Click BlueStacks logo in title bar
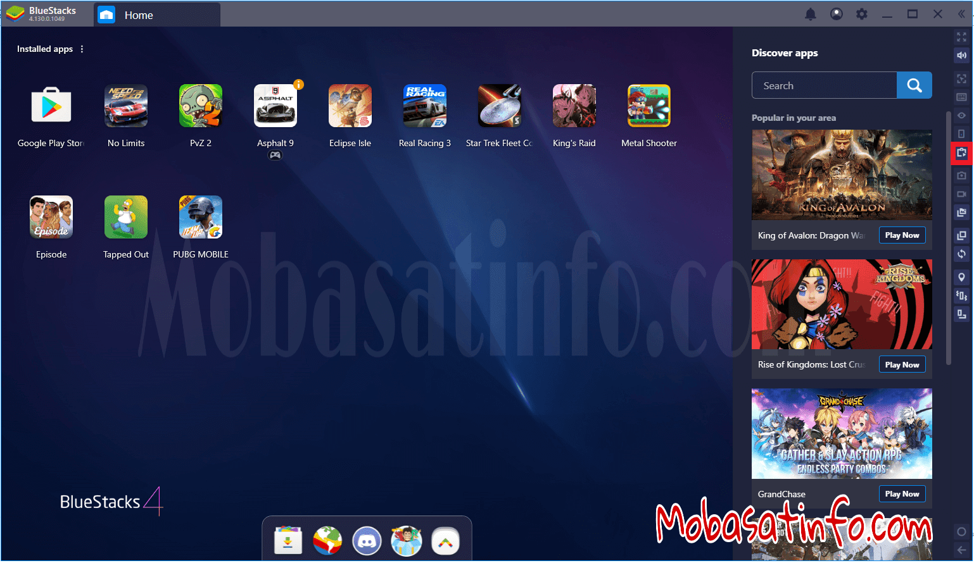 pyautogui.click(x=15, y=13)
